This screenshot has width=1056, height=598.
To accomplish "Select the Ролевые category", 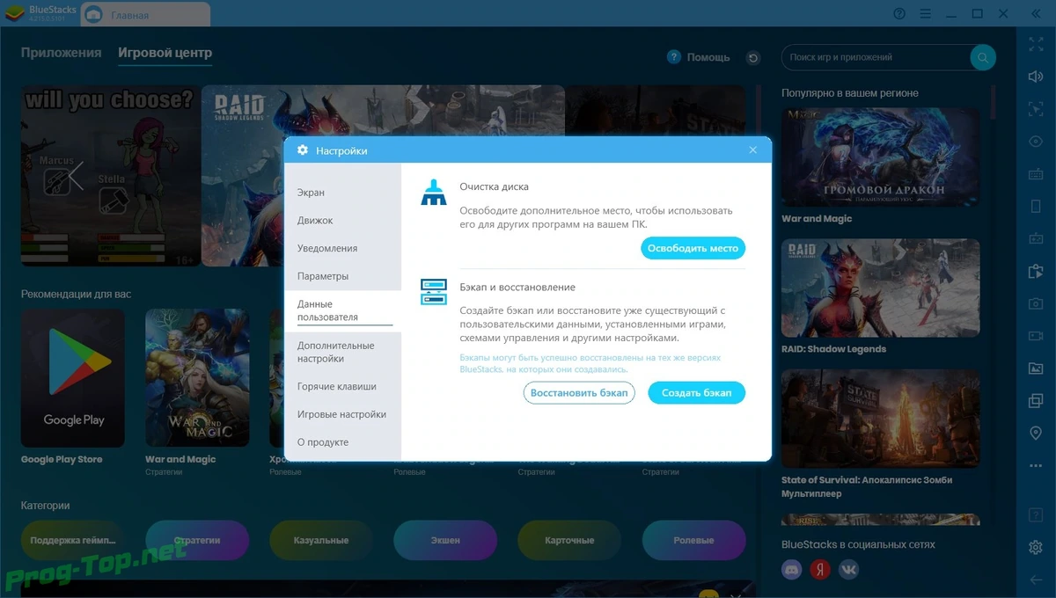I will pos(693,540).
